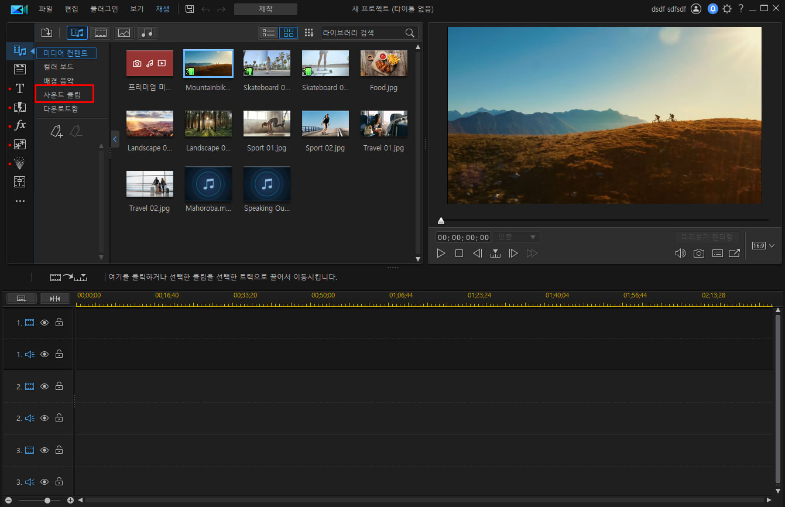
Task: Toggle visibility of video track 3
Action: 44,450
